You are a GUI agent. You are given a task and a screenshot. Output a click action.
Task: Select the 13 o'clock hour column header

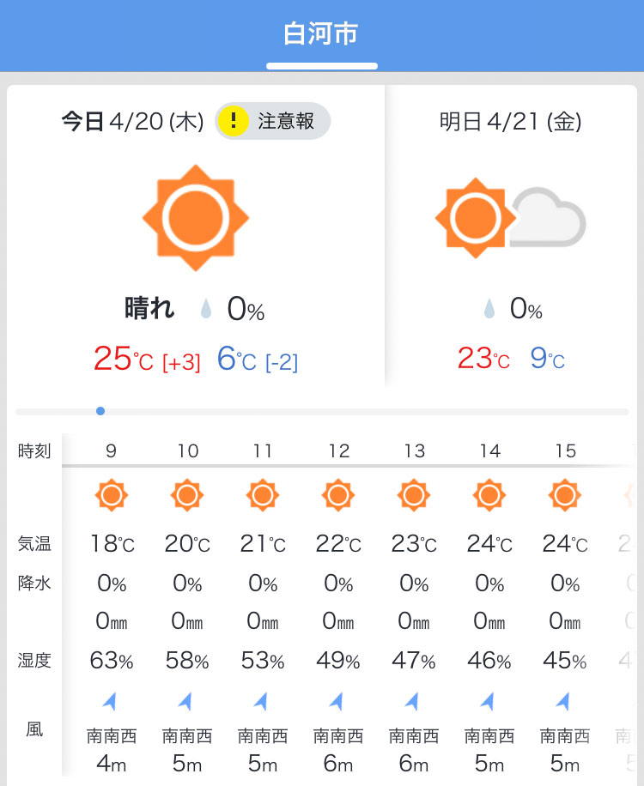(x=414, y=450)
